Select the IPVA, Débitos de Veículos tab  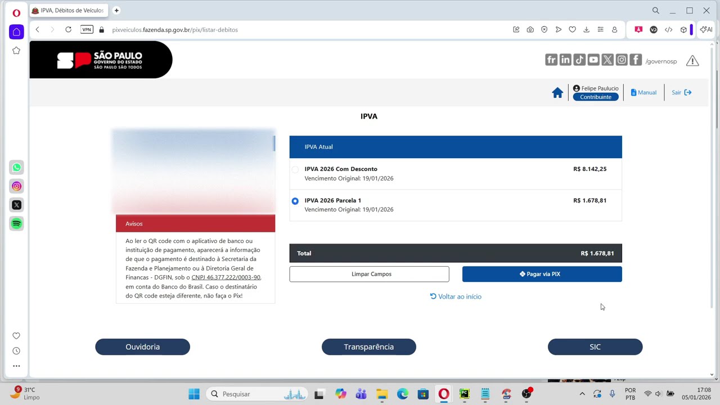67,10
